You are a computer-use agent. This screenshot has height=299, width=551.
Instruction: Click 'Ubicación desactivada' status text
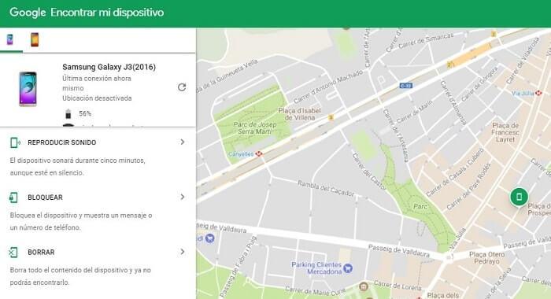[97, 98]
